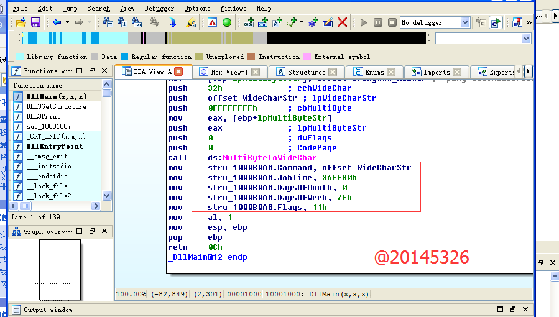Click the jump back arrow icon
559x317 pixels.
click(x=57, y=22)
